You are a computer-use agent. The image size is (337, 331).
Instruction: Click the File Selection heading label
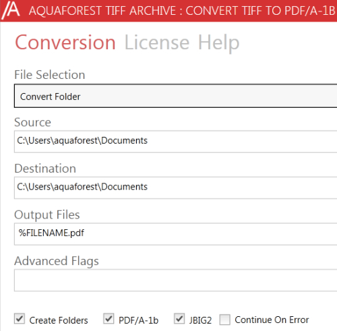[50, 75]
